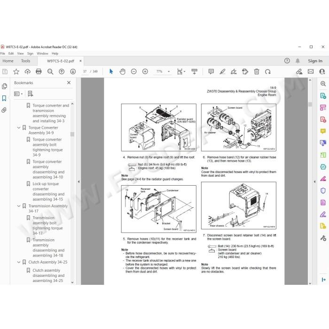This screenshot has height=329, width=329.
Task: Open the Help menu
Action: [55, 54]
